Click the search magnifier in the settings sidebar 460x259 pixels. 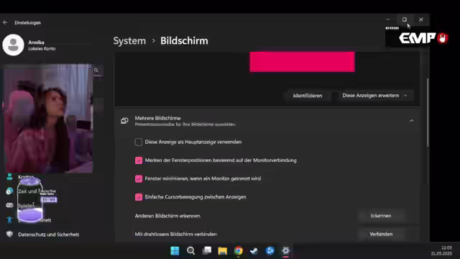point(96,71)
